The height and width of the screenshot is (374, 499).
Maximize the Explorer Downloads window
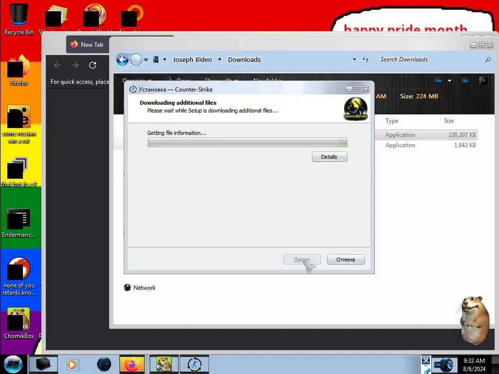482,46
